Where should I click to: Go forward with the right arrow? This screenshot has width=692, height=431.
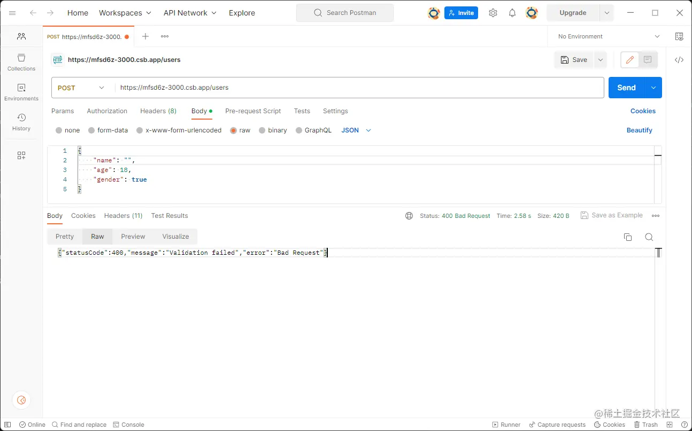(x=50, y=13)
